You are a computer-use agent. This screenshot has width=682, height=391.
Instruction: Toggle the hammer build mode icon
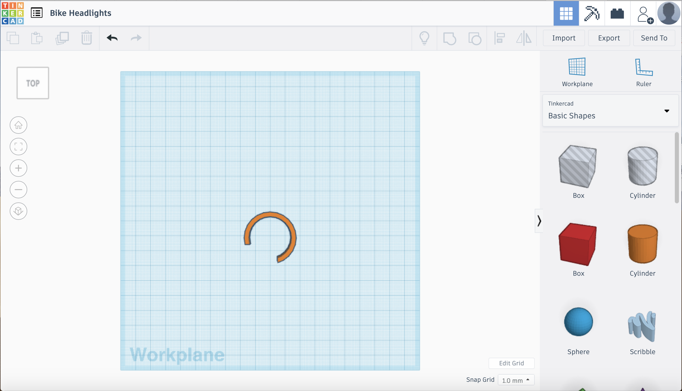(592, 13)
